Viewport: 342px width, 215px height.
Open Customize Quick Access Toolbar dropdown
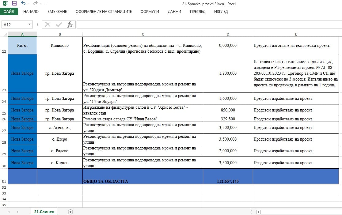(46, 4)
